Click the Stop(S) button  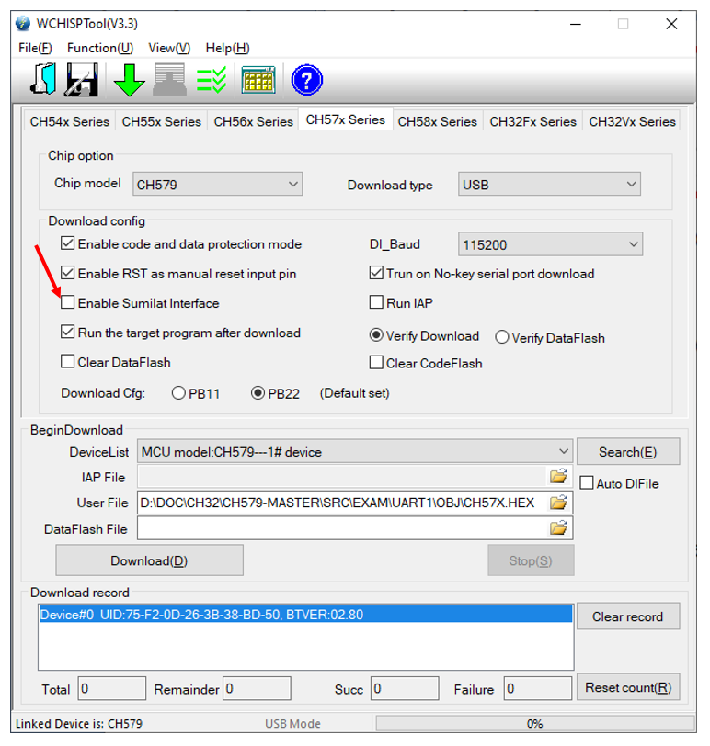click(x=531, y=560)
